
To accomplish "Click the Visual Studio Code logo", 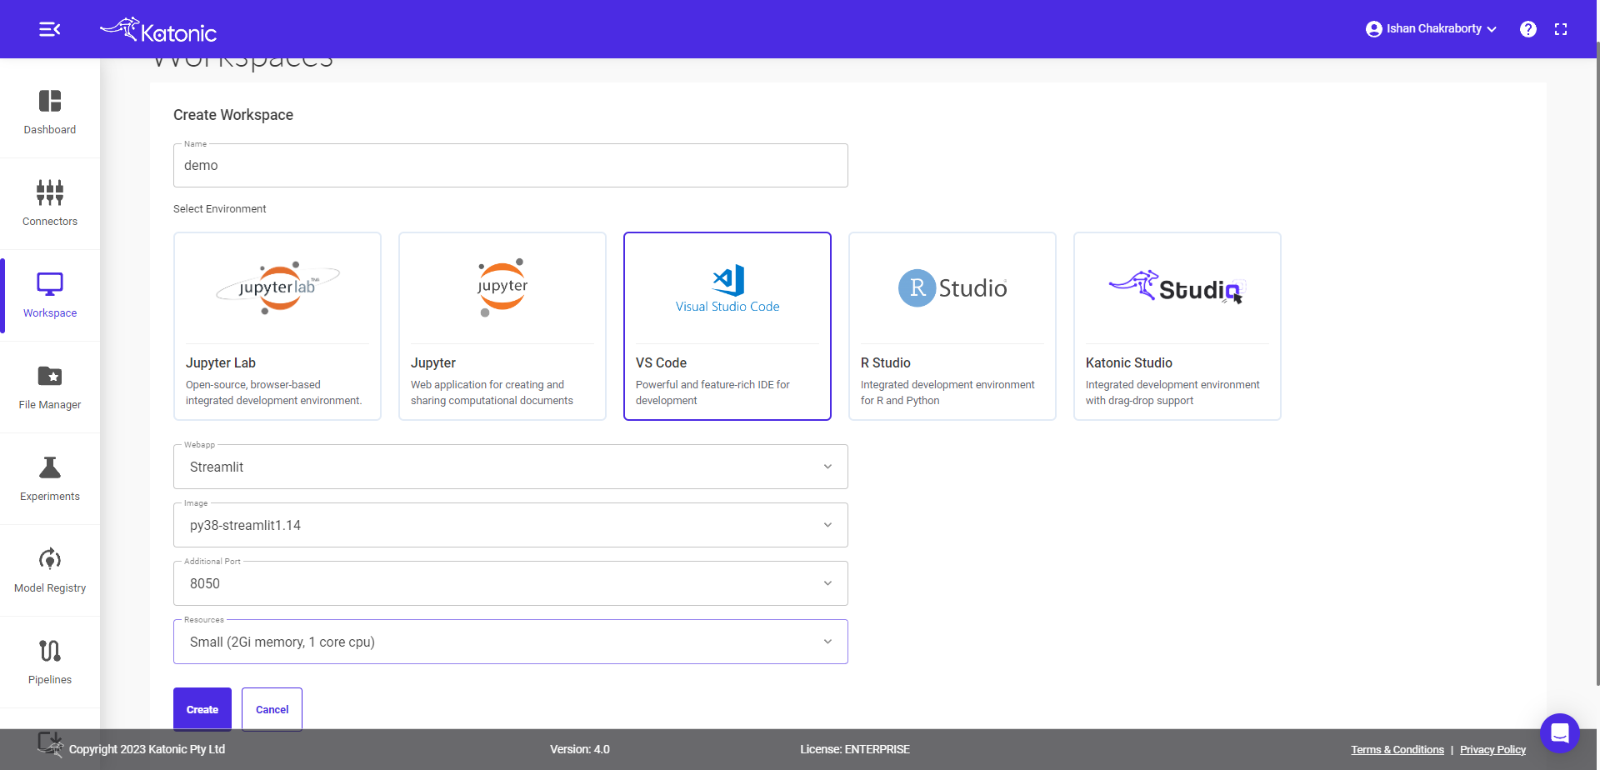I will tap(727, 289).
